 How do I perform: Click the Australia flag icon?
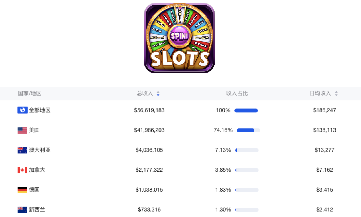[x=22, y=150]
